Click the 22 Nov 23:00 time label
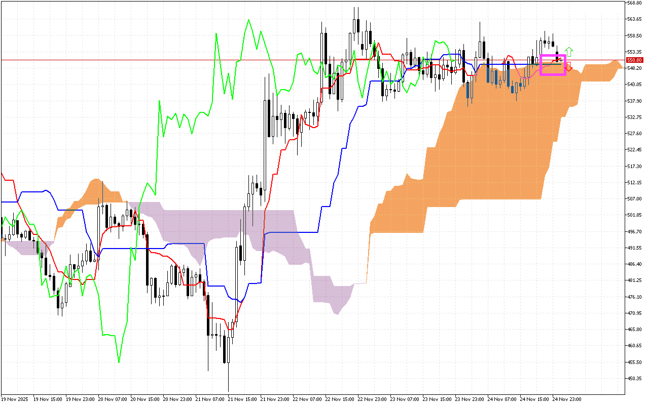The height and width of the screenshot is (405, 649). tap(372, 399)
